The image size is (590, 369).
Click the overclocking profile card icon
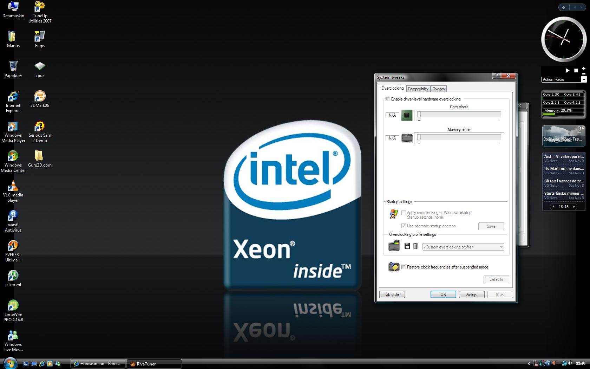(x=394, y=245)
